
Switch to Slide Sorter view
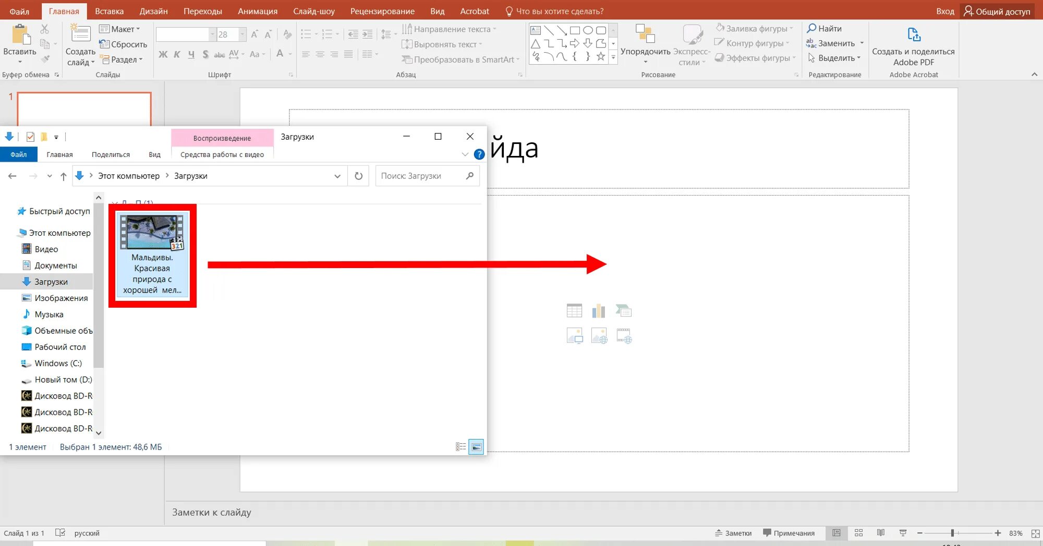point(858,533)
